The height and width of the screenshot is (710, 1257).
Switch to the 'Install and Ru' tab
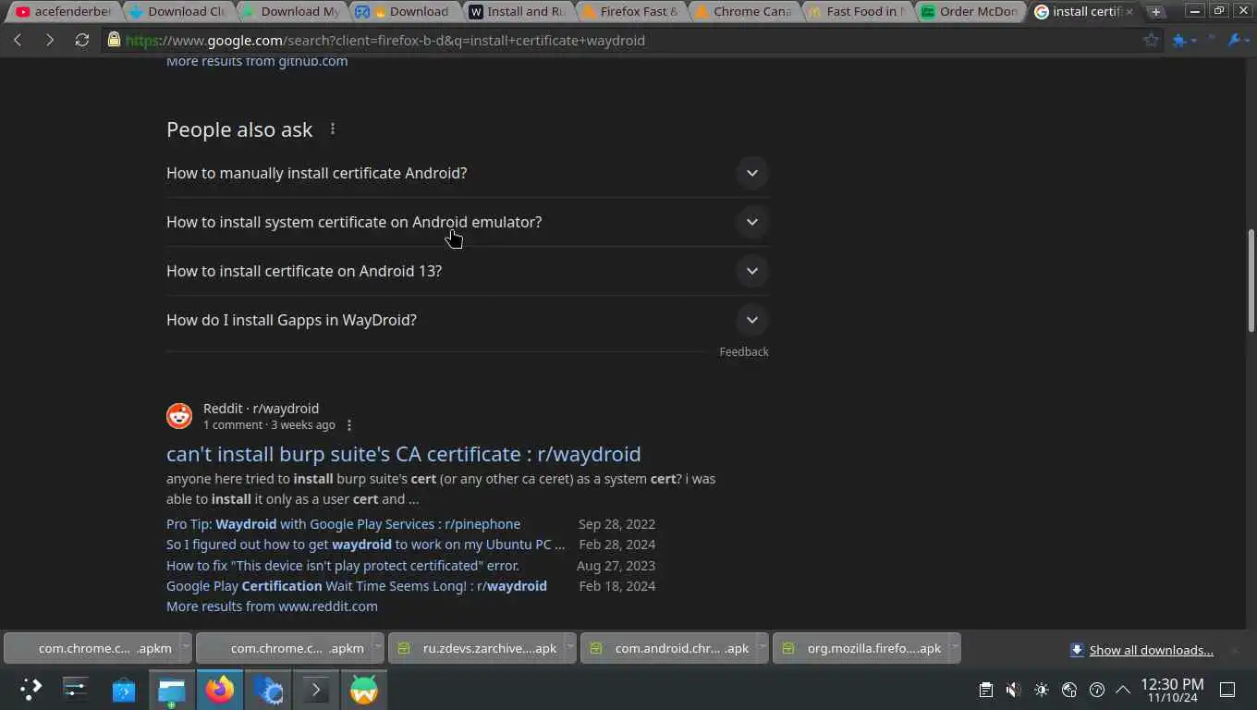[x=517, y=11]
